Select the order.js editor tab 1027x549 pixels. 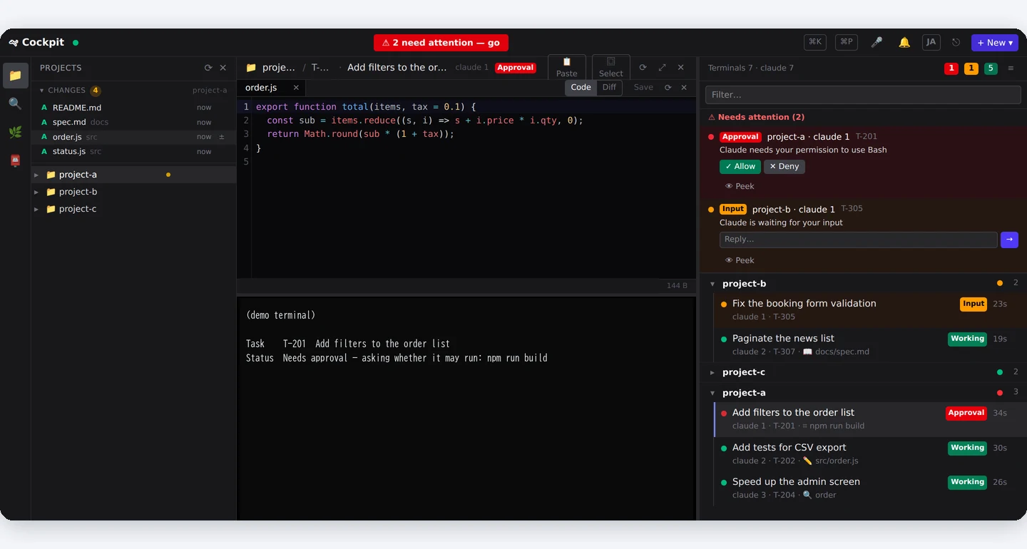(x=272, y=88)
